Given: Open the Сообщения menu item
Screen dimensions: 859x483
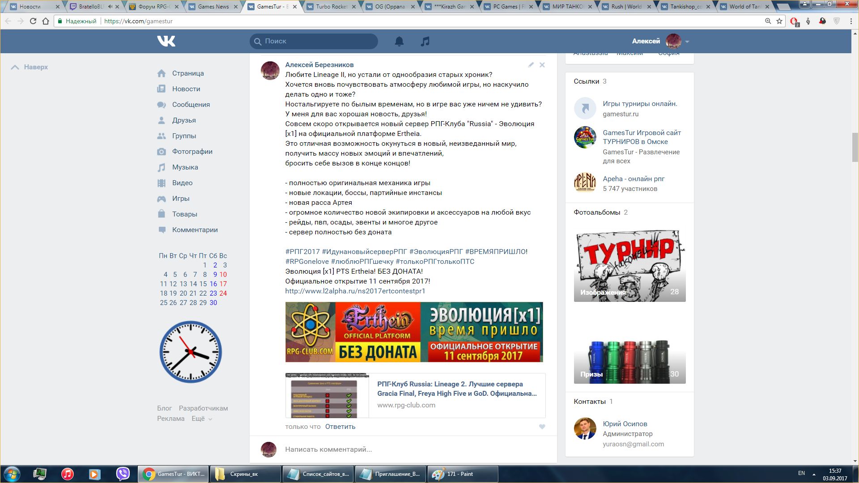Looking at the screenshot, I should click(x=191, y=105).
